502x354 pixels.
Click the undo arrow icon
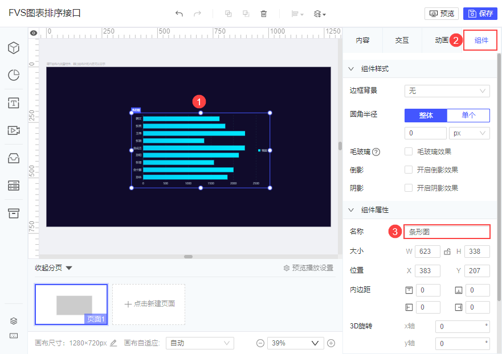[x=179, y=14]
